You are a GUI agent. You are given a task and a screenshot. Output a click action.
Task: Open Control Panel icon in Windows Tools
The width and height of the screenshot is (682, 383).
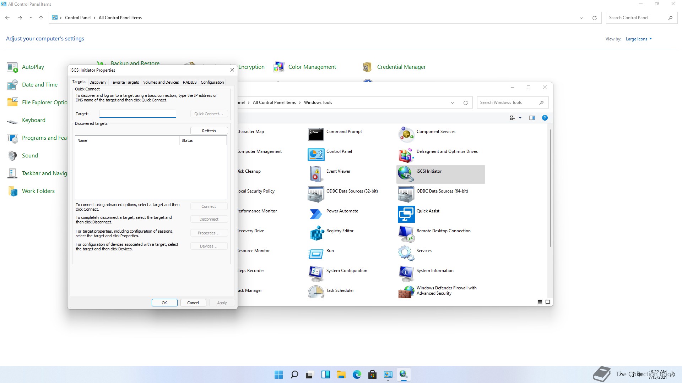(x=316, y=154)
